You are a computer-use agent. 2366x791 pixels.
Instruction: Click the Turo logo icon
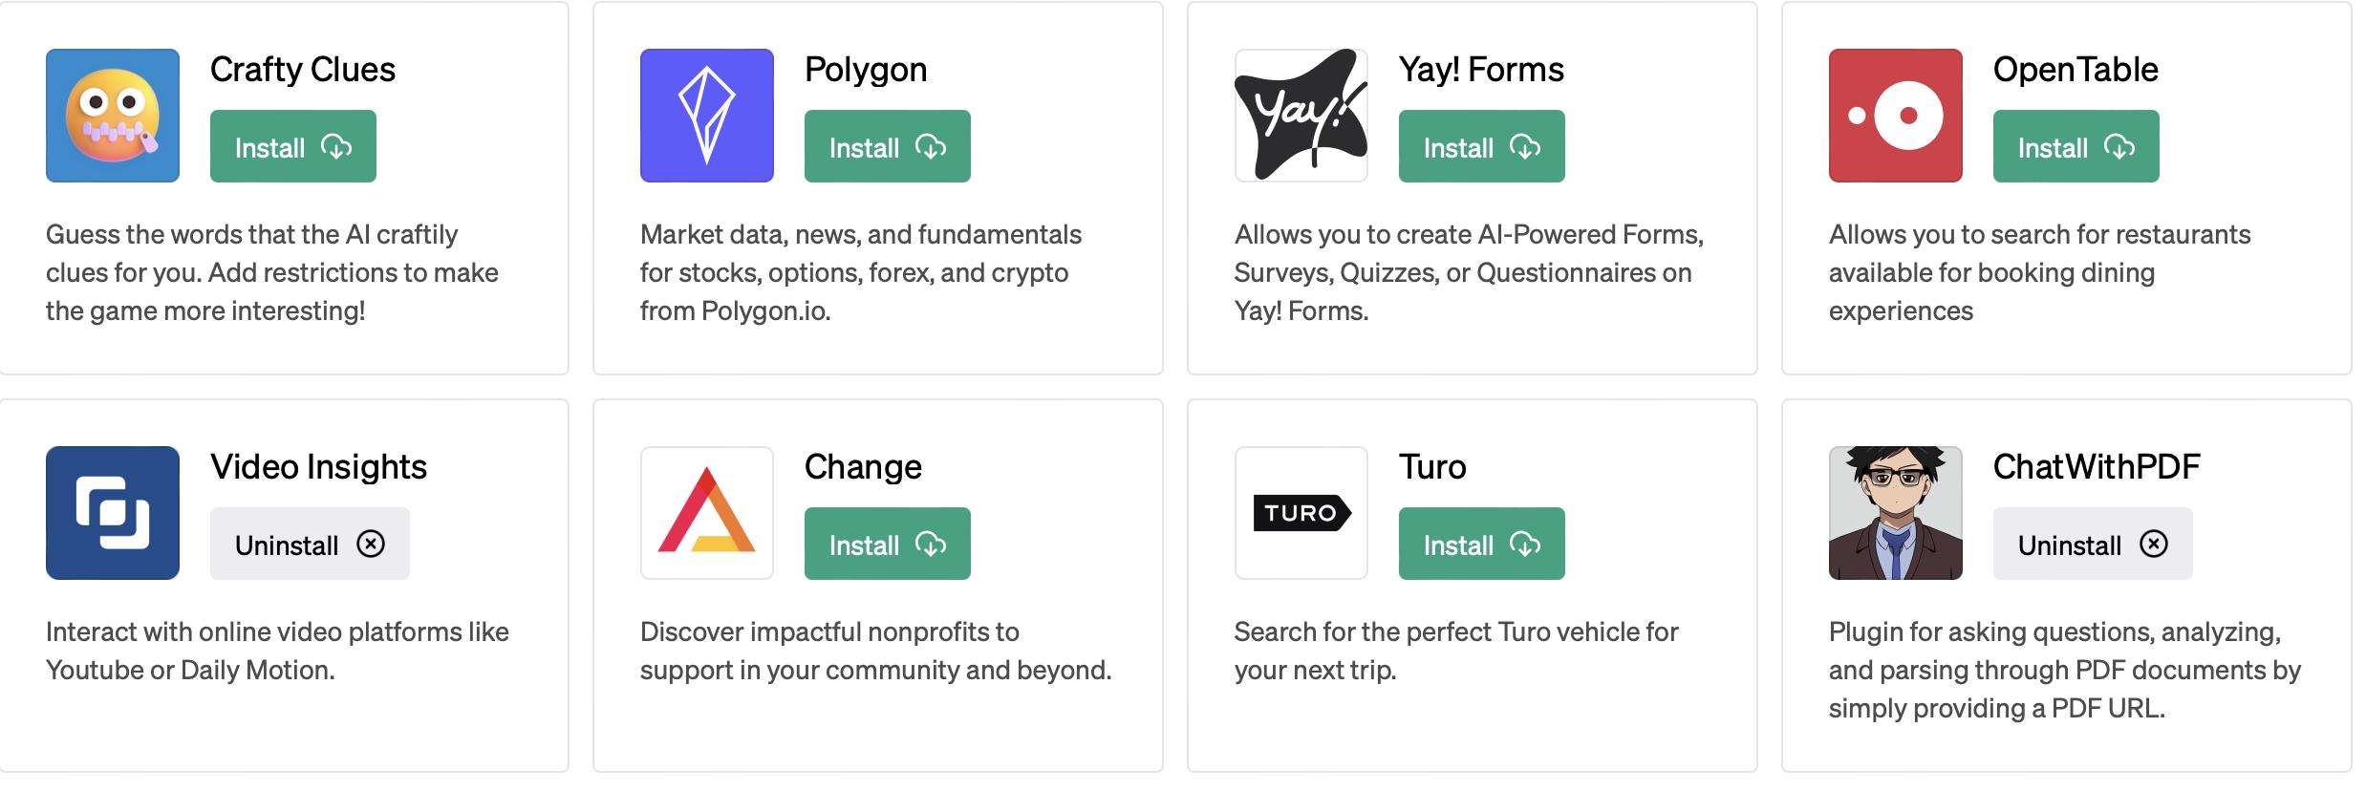[1301, 513]
